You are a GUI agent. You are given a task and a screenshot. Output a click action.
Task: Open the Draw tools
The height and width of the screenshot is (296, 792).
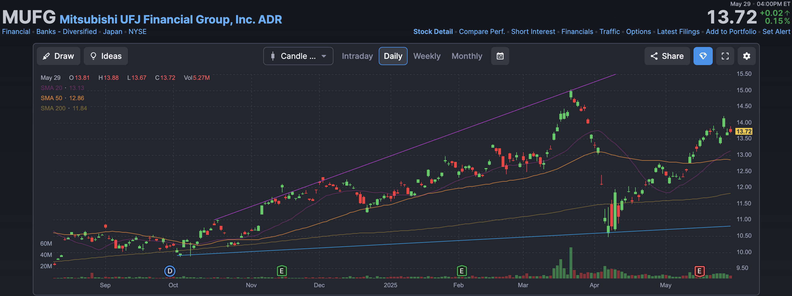pos(58,56)
